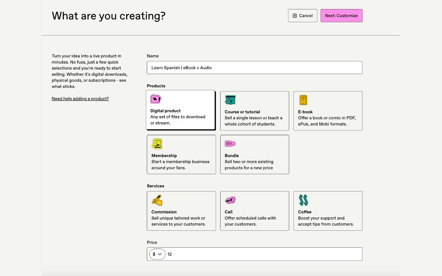Click the Coffee dollar signs icon
This screenshot has width=442, height=276.
(303, 200)
